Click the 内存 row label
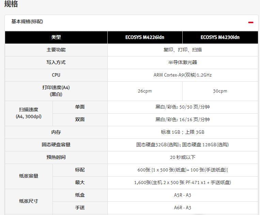The width and height of the screenshot is (260, 215). 56,132
